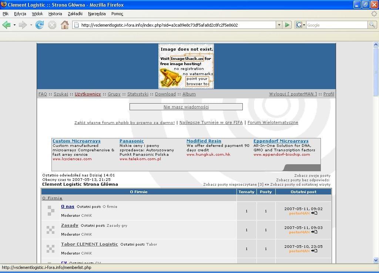Click the Stop loading icon
The height and width of the screenshot is (273, 379).
coord(52,25)
